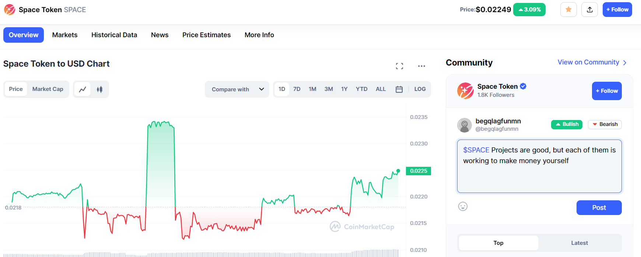Click the current price marker dot on chart
This screenshot has height=257, width=641.
[x=398, y=171]
